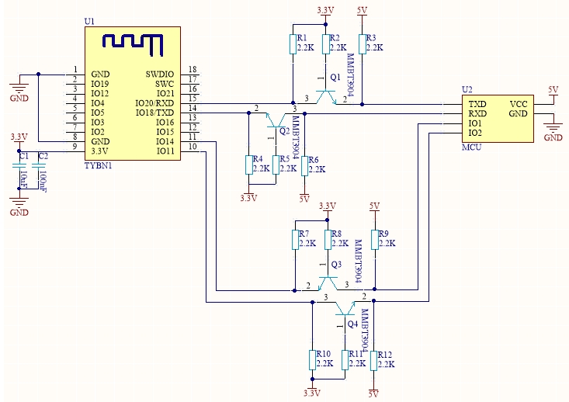Click the GND symbol right of U2

[x=553, y=126]
